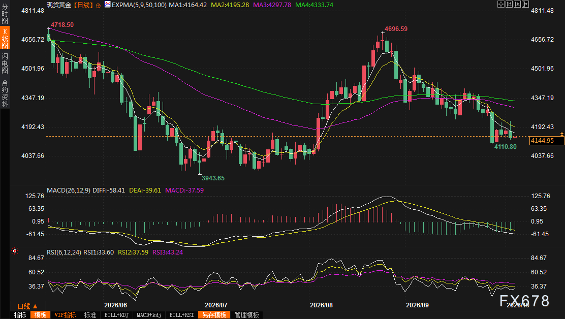This screenshot has height=319, width=565.
Task: Click the 管理模板 button
Action: 247,315
